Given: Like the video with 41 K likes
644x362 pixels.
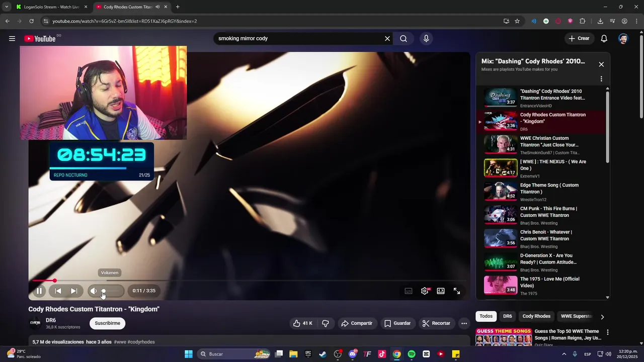Looking at the screenshot, I should [303, 323].
